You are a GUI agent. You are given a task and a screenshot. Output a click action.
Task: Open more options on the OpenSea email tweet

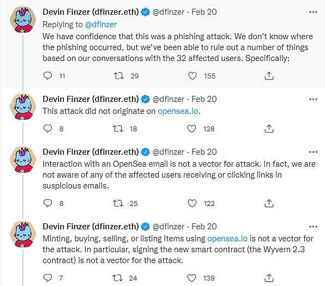coord(313,152)
